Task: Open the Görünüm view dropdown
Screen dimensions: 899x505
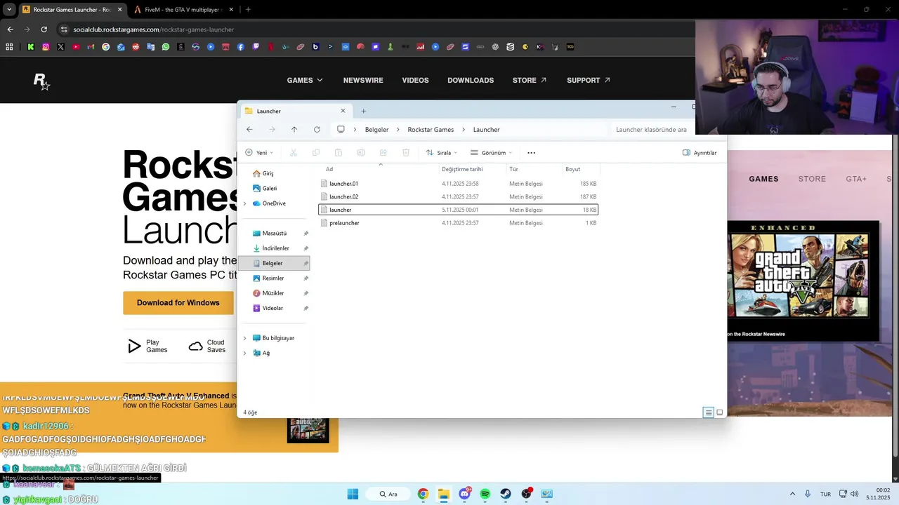Action: 492,153
